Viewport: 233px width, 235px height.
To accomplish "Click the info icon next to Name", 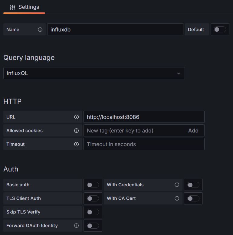I will pos(40,30).
